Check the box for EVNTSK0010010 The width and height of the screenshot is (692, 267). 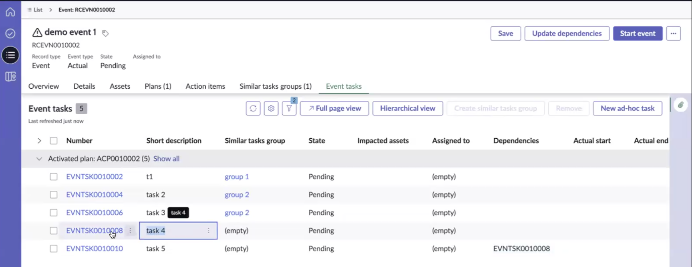pyautogui.click(x=54, y=249)
